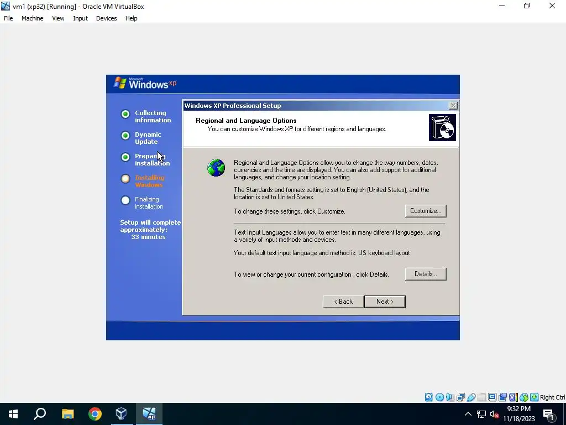Image resolution: width=566 pixels, height=425 pixels.
Task: Click the "US keyboard layout" text line
Action: (322, 253)
